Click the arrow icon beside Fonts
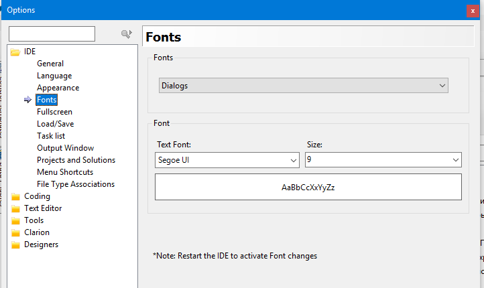Screen dimensions: 484x288 tap(28, 100)
